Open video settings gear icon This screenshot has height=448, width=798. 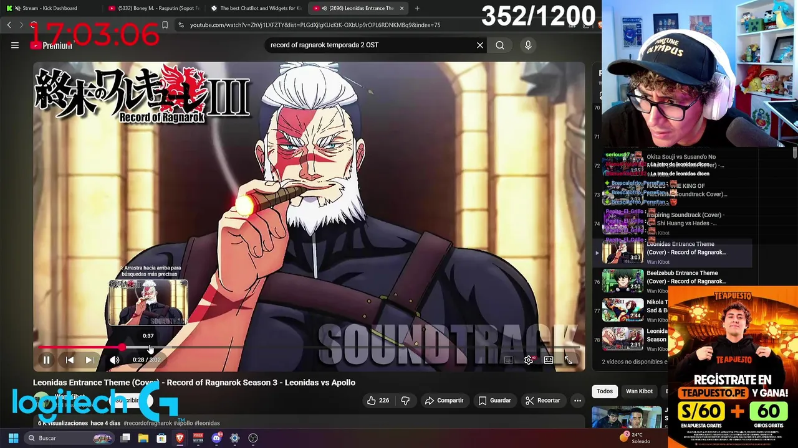tap(529, 360)
